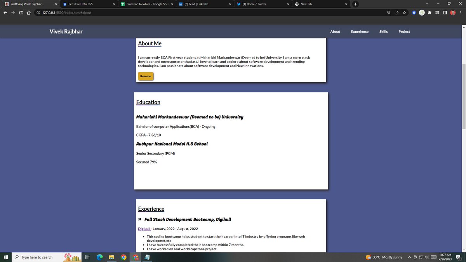Click the green extension icon in toolbar

tap(422, 12)
